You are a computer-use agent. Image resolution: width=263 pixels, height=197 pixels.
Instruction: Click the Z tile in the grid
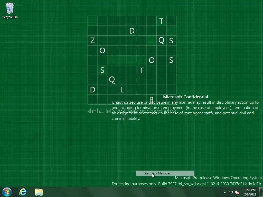[92, 41]
